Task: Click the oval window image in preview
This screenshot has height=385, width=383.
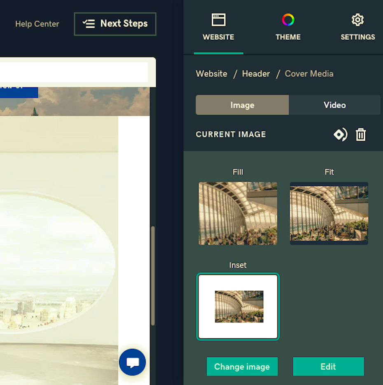Action: pos(54,260)
